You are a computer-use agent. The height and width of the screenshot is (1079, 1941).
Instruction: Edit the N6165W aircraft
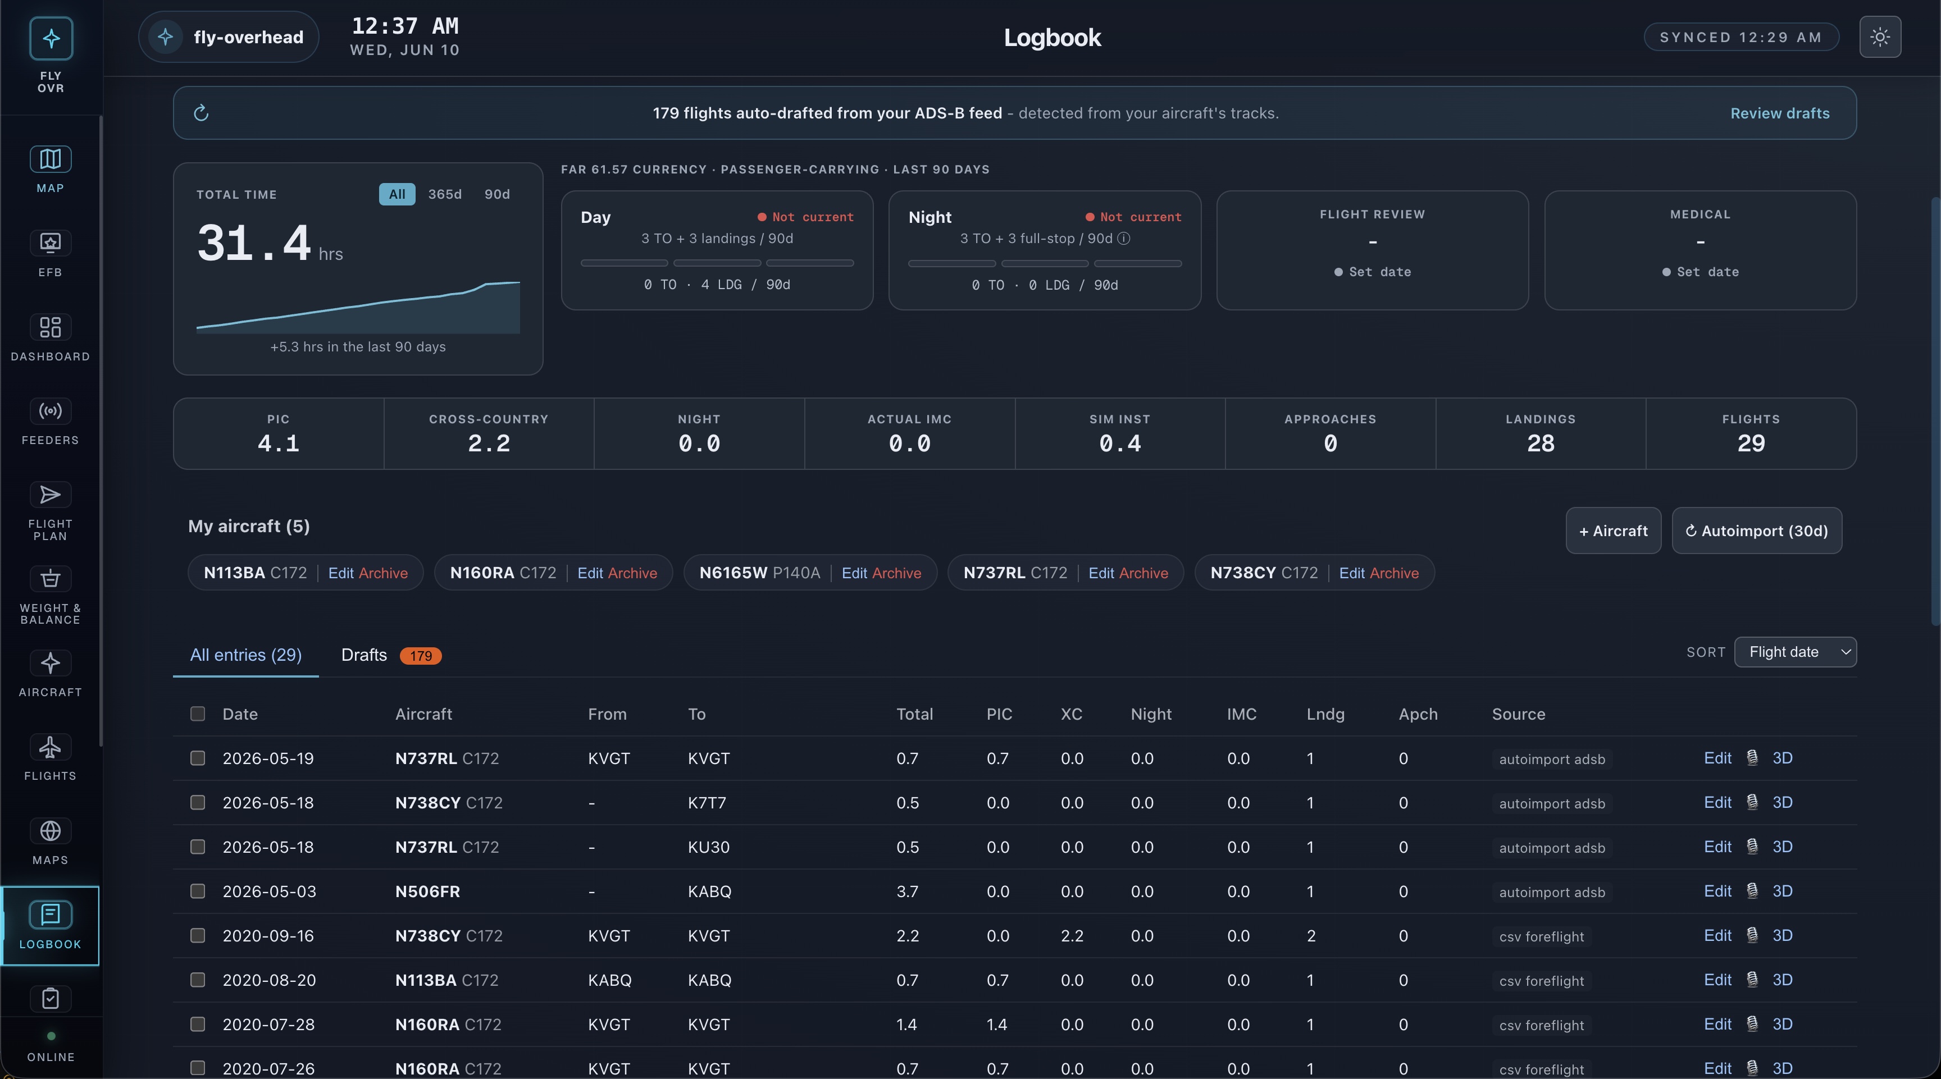click(854, 573)
